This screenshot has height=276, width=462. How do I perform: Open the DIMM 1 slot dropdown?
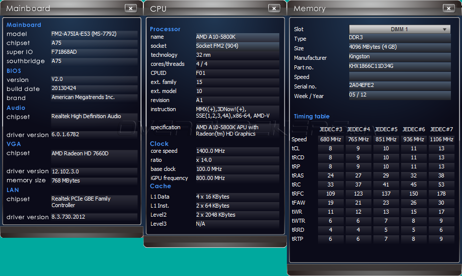pos(400,29)
